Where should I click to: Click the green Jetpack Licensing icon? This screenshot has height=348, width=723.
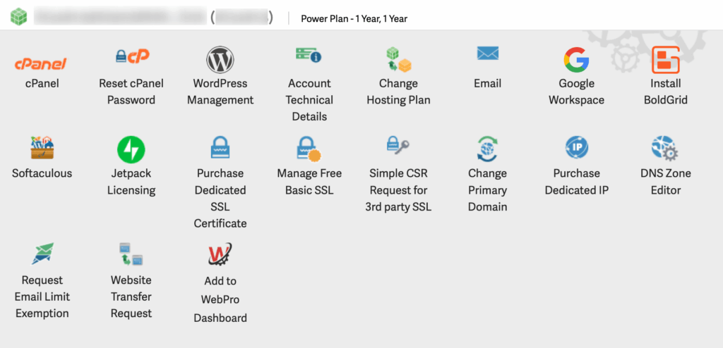coord(131,149)
